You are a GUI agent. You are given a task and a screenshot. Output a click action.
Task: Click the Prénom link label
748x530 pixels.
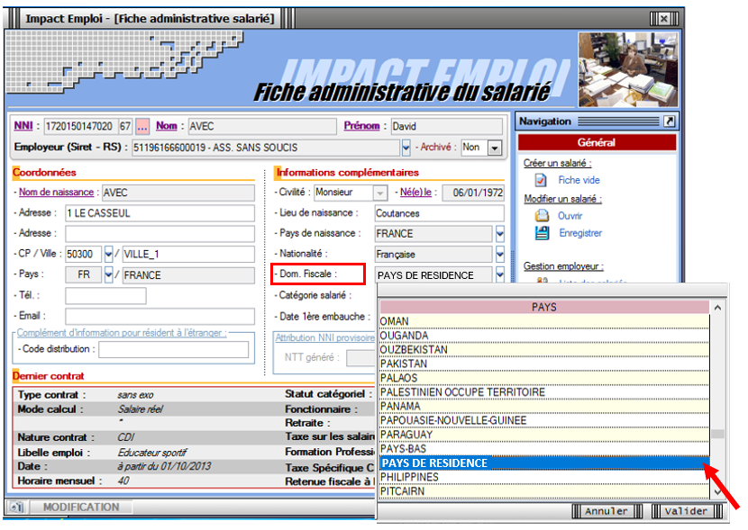tap(361, 126)
